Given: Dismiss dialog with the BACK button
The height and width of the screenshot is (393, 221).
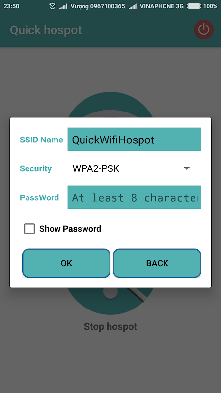Looking at the screenshot, I should click(157, 263).
